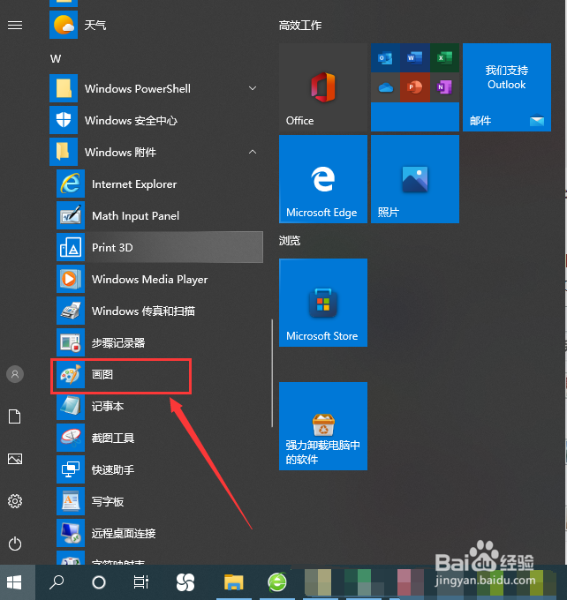Open the 照片 Photos tile
This screenshot has height=600, width=567.
coord(415,179)
